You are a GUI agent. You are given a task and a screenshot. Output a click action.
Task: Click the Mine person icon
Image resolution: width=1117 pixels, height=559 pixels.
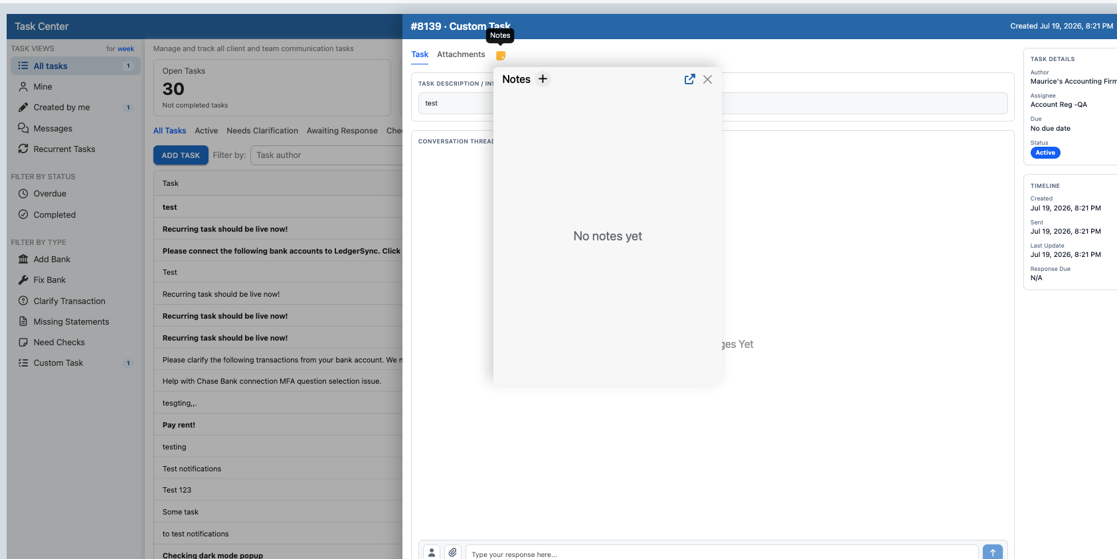(23, 86)
